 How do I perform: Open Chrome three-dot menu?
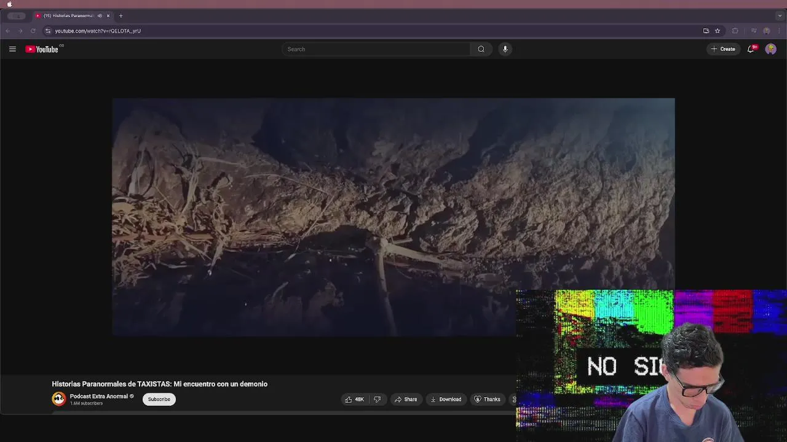pyautogui.click(x=778, y=31)
